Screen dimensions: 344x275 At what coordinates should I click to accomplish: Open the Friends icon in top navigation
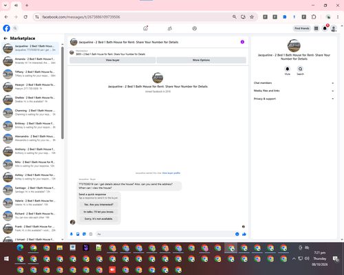click(170, 28)
